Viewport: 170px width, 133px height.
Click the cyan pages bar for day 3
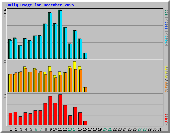(x=21, y=52)
